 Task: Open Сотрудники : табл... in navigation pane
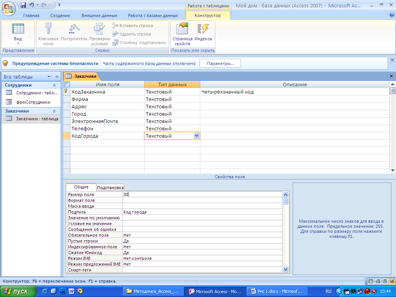click(31, 93)
